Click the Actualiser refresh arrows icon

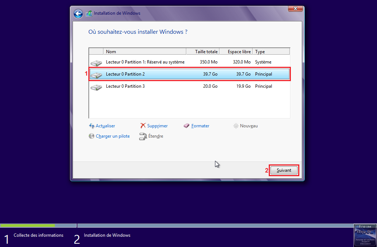coord(92,126)
